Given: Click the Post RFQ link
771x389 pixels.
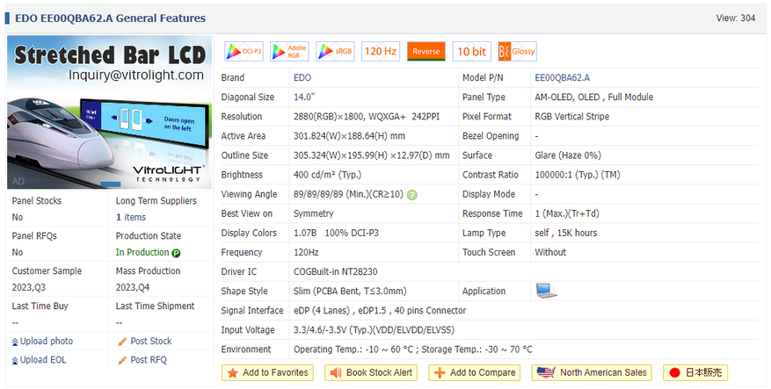Looking at the screenshot, I should tap(142, 360).
